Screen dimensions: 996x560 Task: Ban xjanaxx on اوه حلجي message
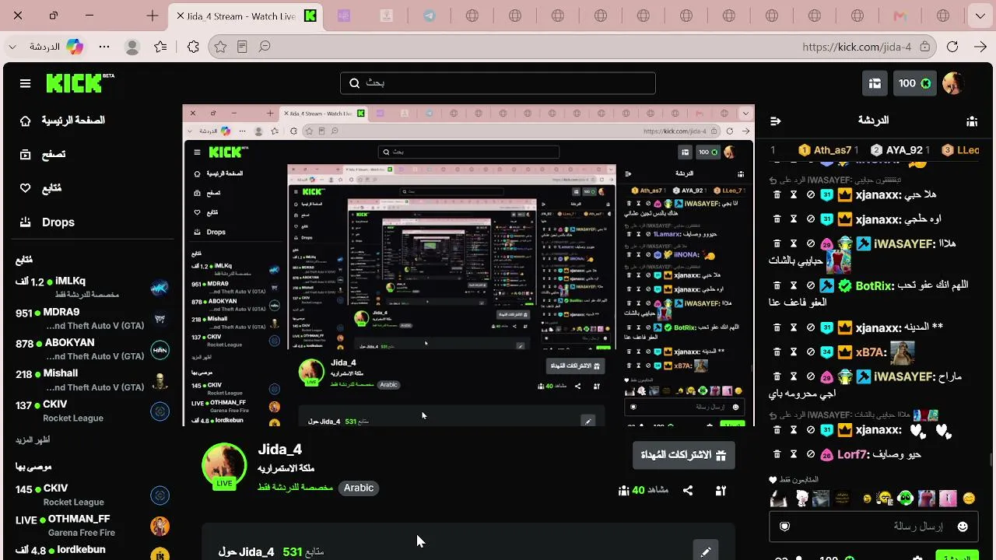[x=810, y=219]
